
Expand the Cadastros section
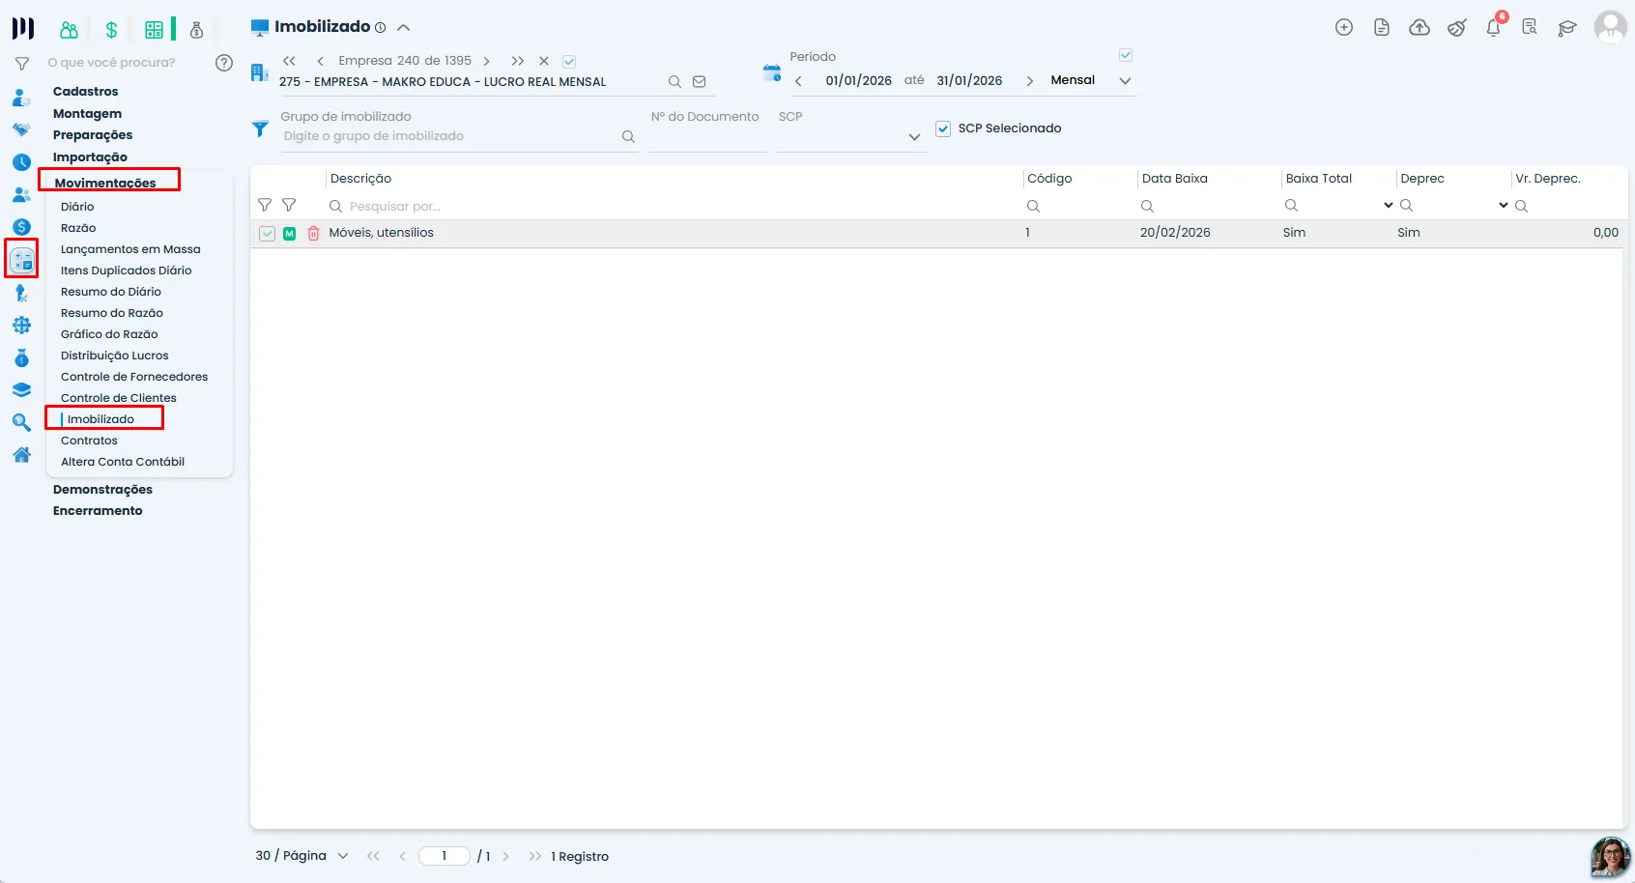(85, 92)
